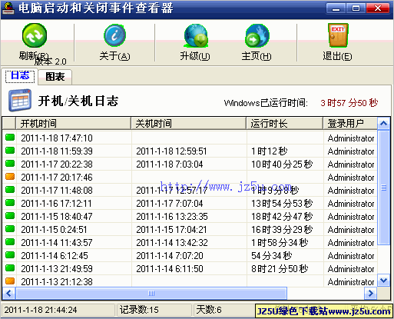The width and height of the screenshot is (394, 319).
Task: Select duration cell 18时42分47秒
Action: click(x=282, y=217)
